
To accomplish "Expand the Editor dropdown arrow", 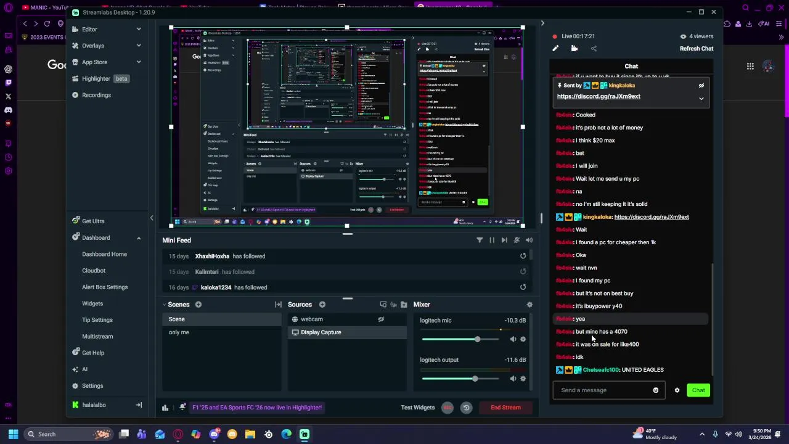I will point(139,29).
